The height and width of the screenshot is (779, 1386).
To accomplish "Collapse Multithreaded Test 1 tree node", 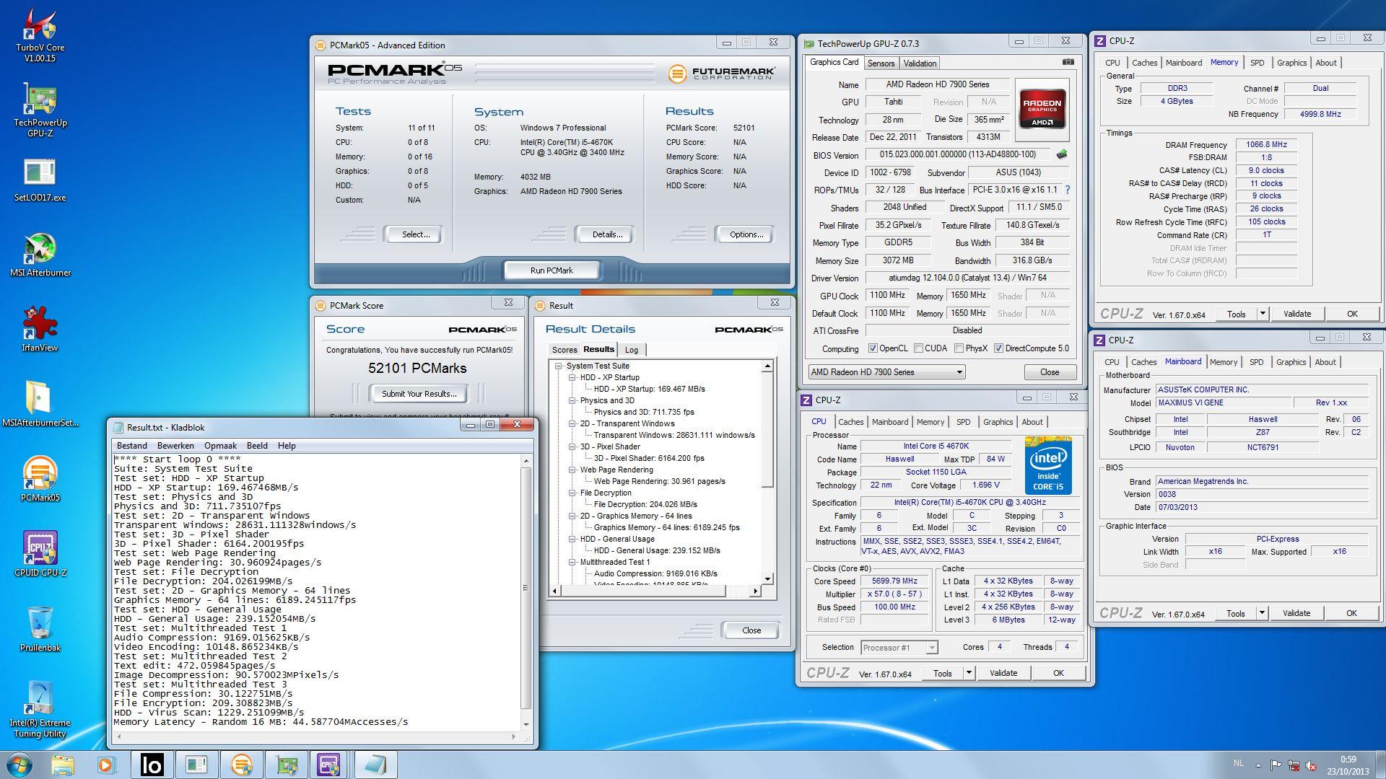I will coord(572,562).
